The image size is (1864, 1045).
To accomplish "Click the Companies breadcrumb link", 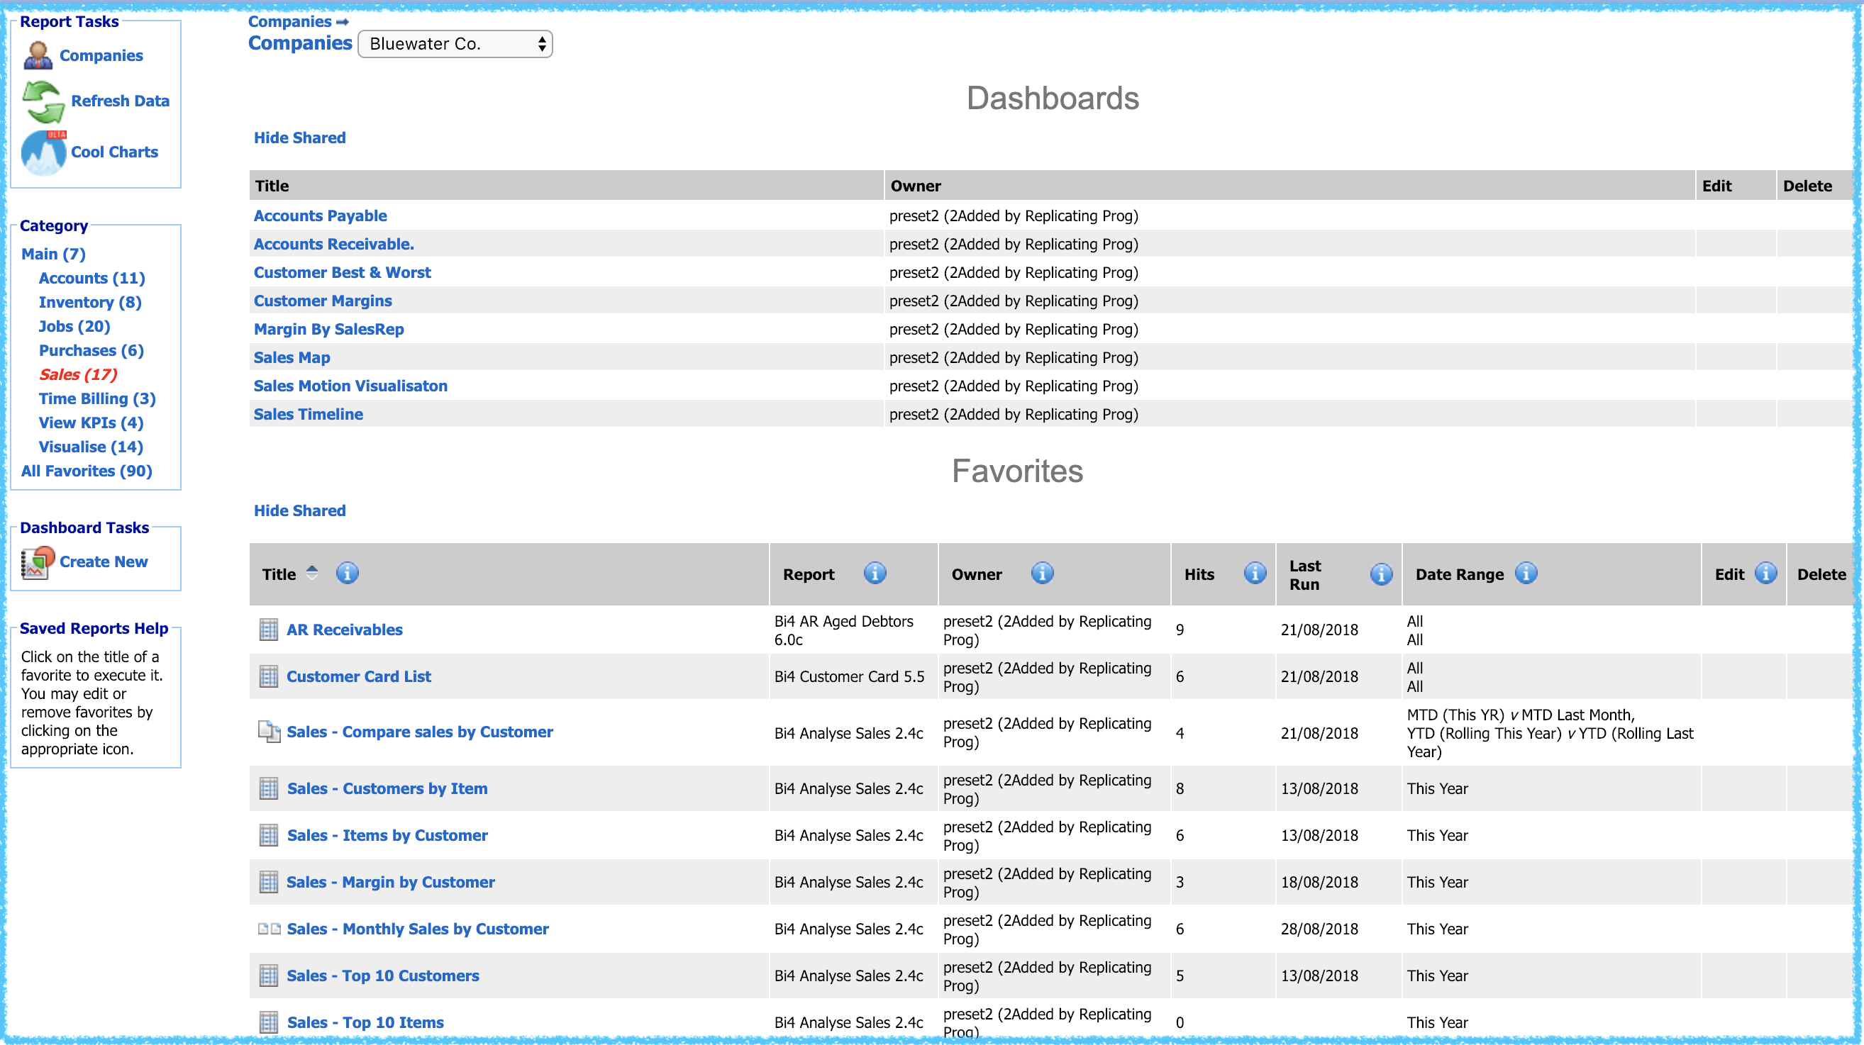I will click(289, 22).
